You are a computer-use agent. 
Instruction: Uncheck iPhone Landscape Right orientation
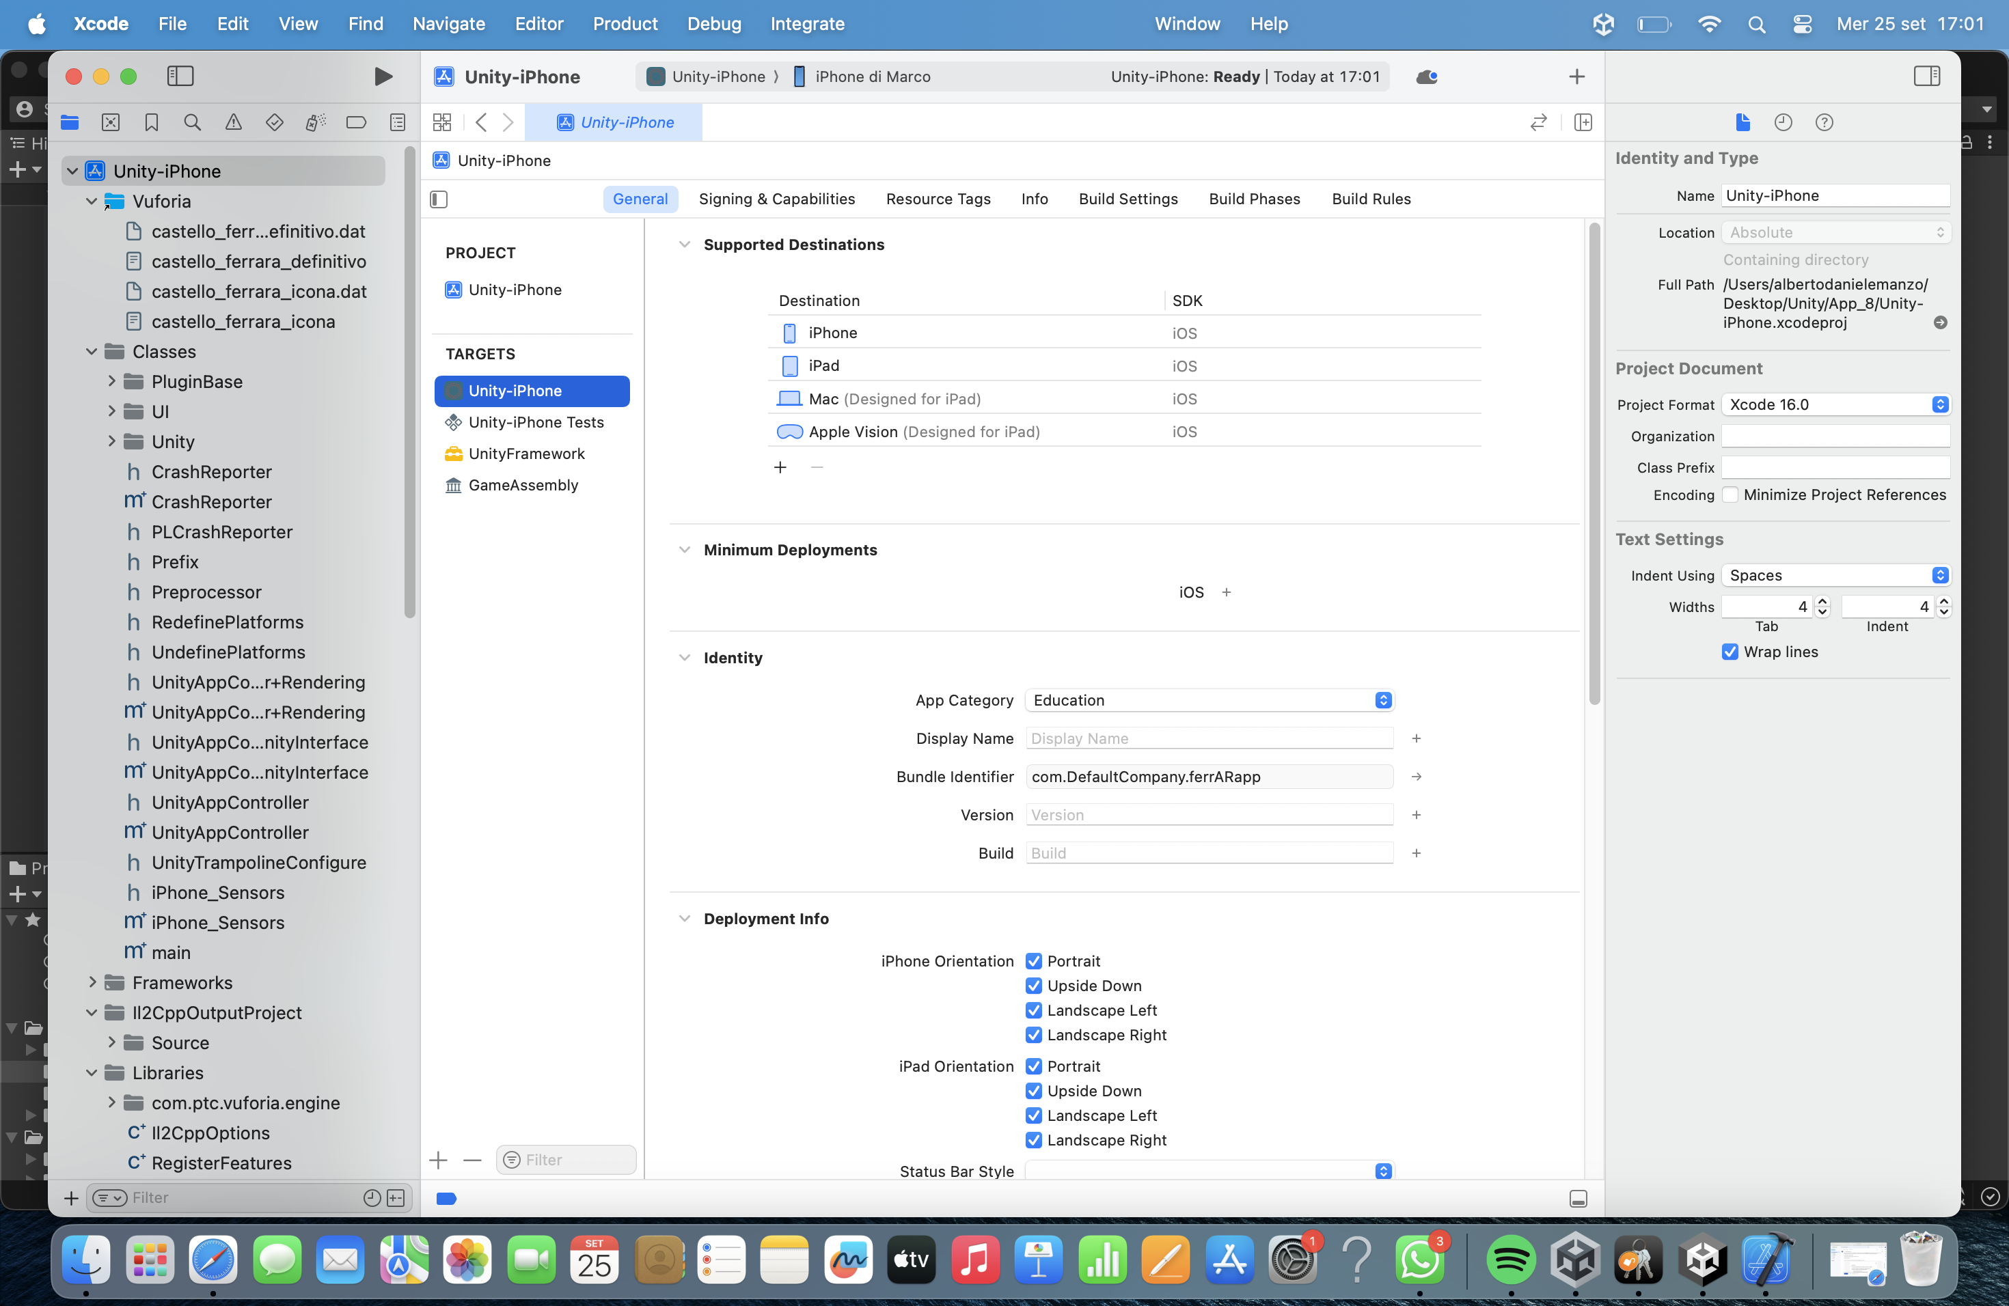[1033, 1034]
